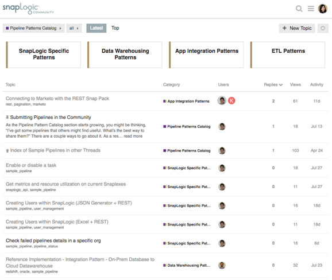The width and height of the screenshot is (332, 280).
Task: Click the 'pipeline_status' tag
Action: [46, 246]
